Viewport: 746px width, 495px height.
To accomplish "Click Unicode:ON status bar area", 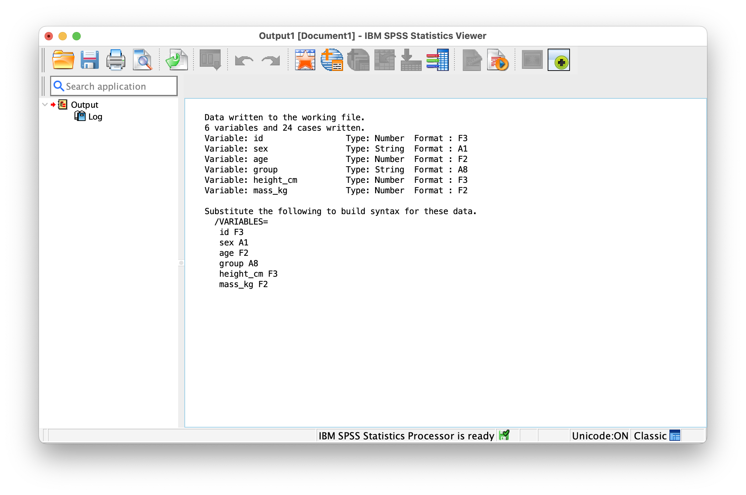I will pyautogui.click(x=600, y=436).
